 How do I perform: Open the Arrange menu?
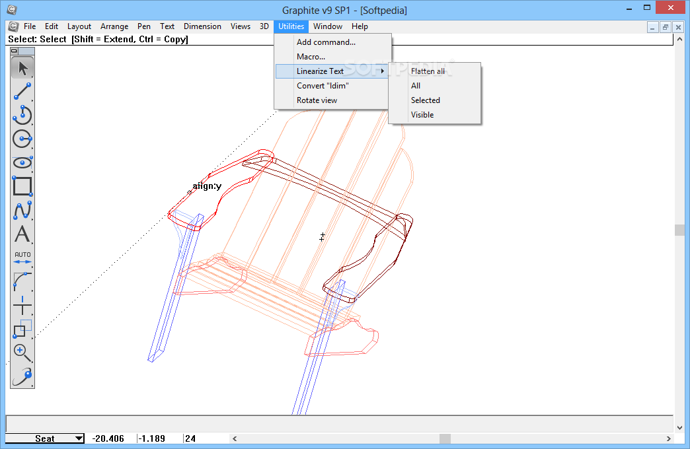tap(114, 26)
